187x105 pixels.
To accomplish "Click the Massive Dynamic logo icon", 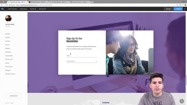I will tap(2, 9).
